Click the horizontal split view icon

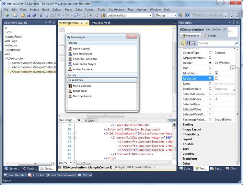172,120
